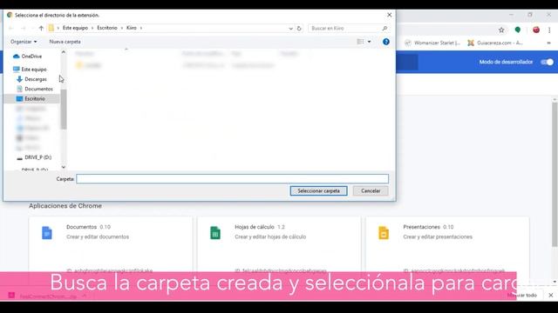
Task: Toggle Modo de desarrollador switch in Chrome
Action: [x=547, y=62]
